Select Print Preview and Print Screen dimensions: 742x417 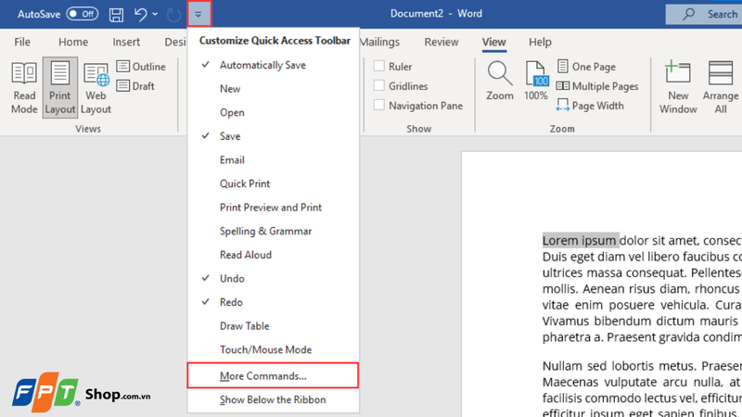point(273,208)
